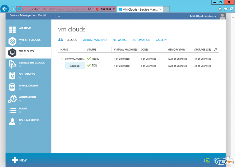The width and height of the screenshot is (235, 167).
Task: Select scvmmr2.mylab... server row name
Action: [x=75, y=59]
